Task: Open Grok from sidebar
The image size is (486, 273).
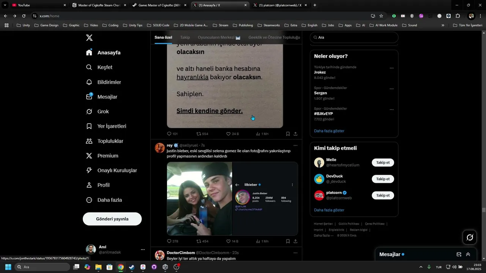Action: [x=97, y=111]
